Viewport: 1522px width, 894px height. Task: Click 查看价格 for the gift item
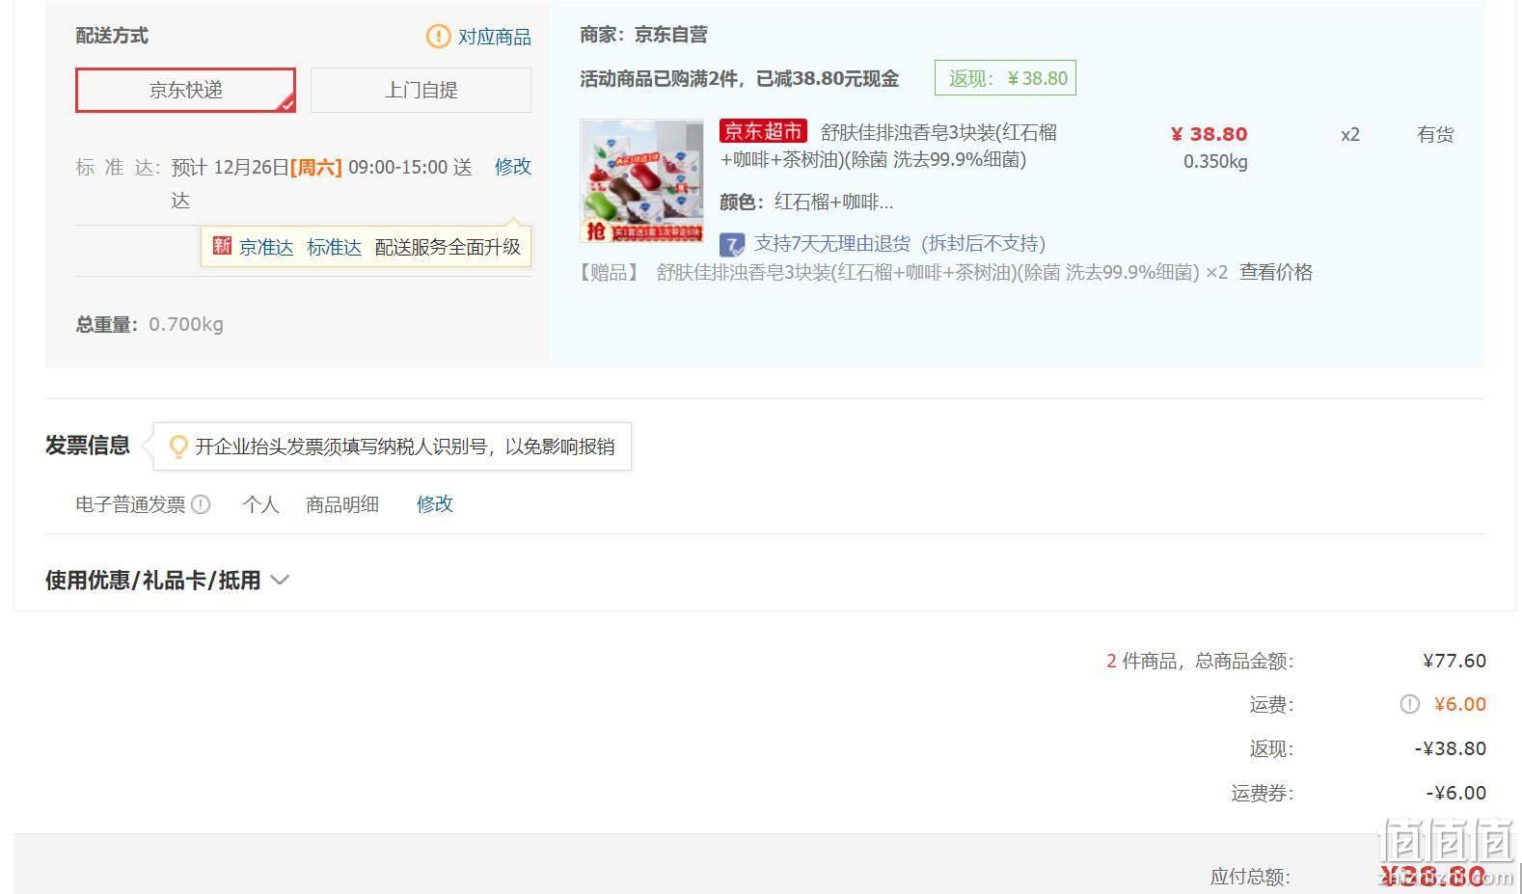click(x=1276, y=272)
